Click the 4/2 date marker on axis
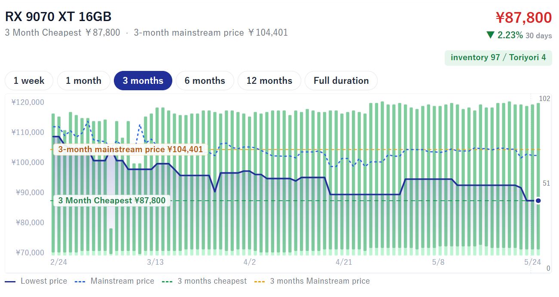Image resolution: width=559 pixels, height=297 pixels. pos(250,262)
